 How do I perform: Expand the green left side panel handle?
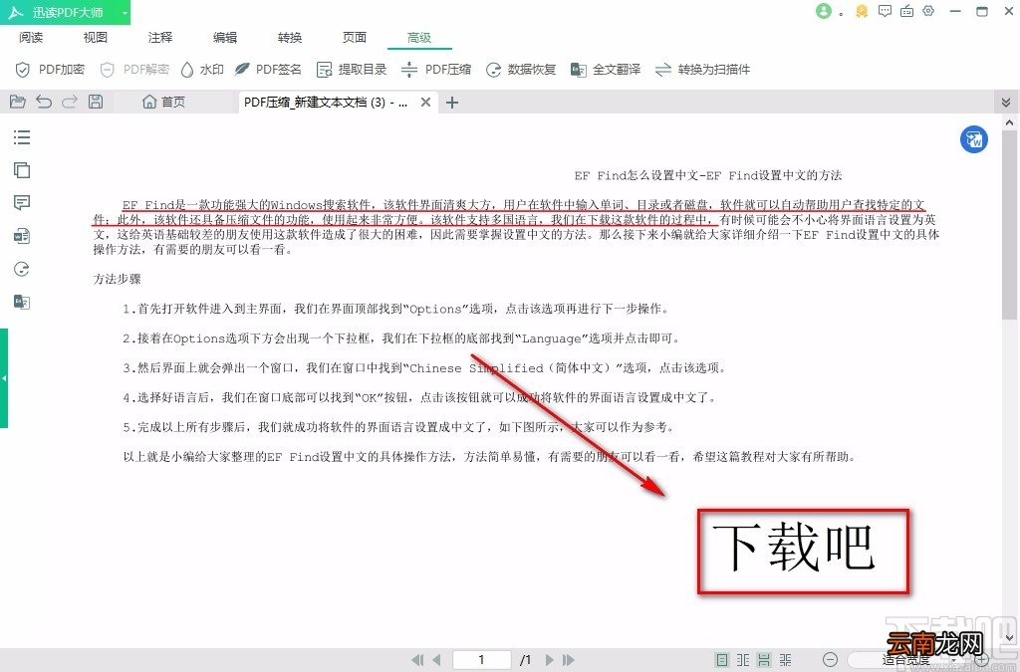pyautogui.click(x=4, y=377)
